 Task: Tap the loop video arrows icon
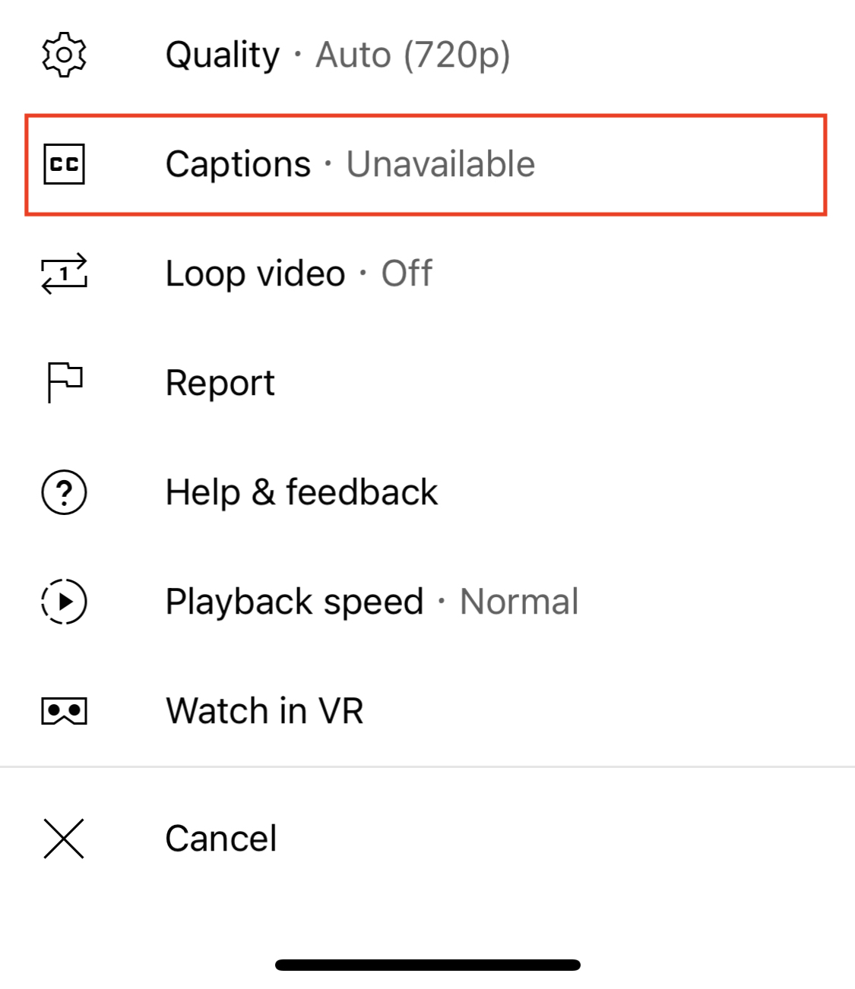pos(64,273)
